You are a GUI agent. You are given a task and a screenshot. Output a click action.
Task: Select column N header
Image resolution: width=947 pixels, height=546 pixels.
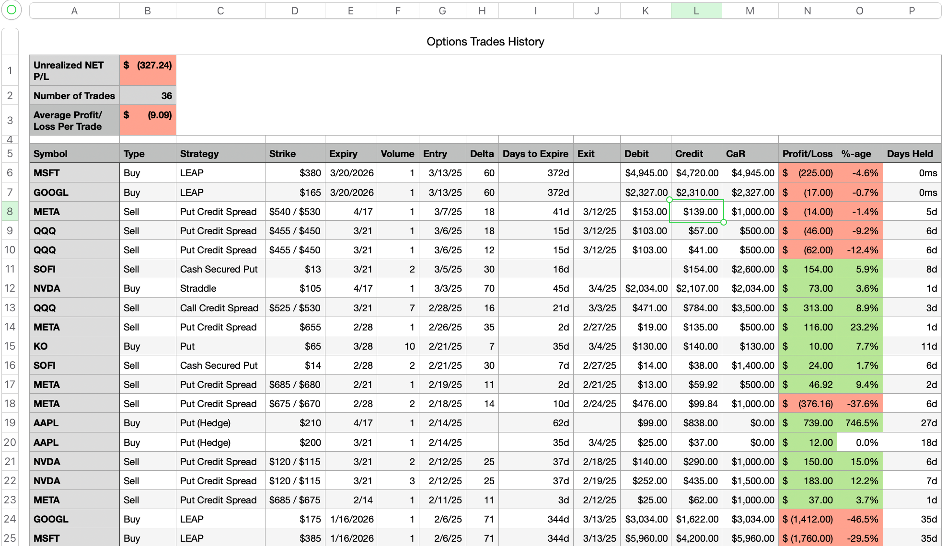(x=808, y=11)
